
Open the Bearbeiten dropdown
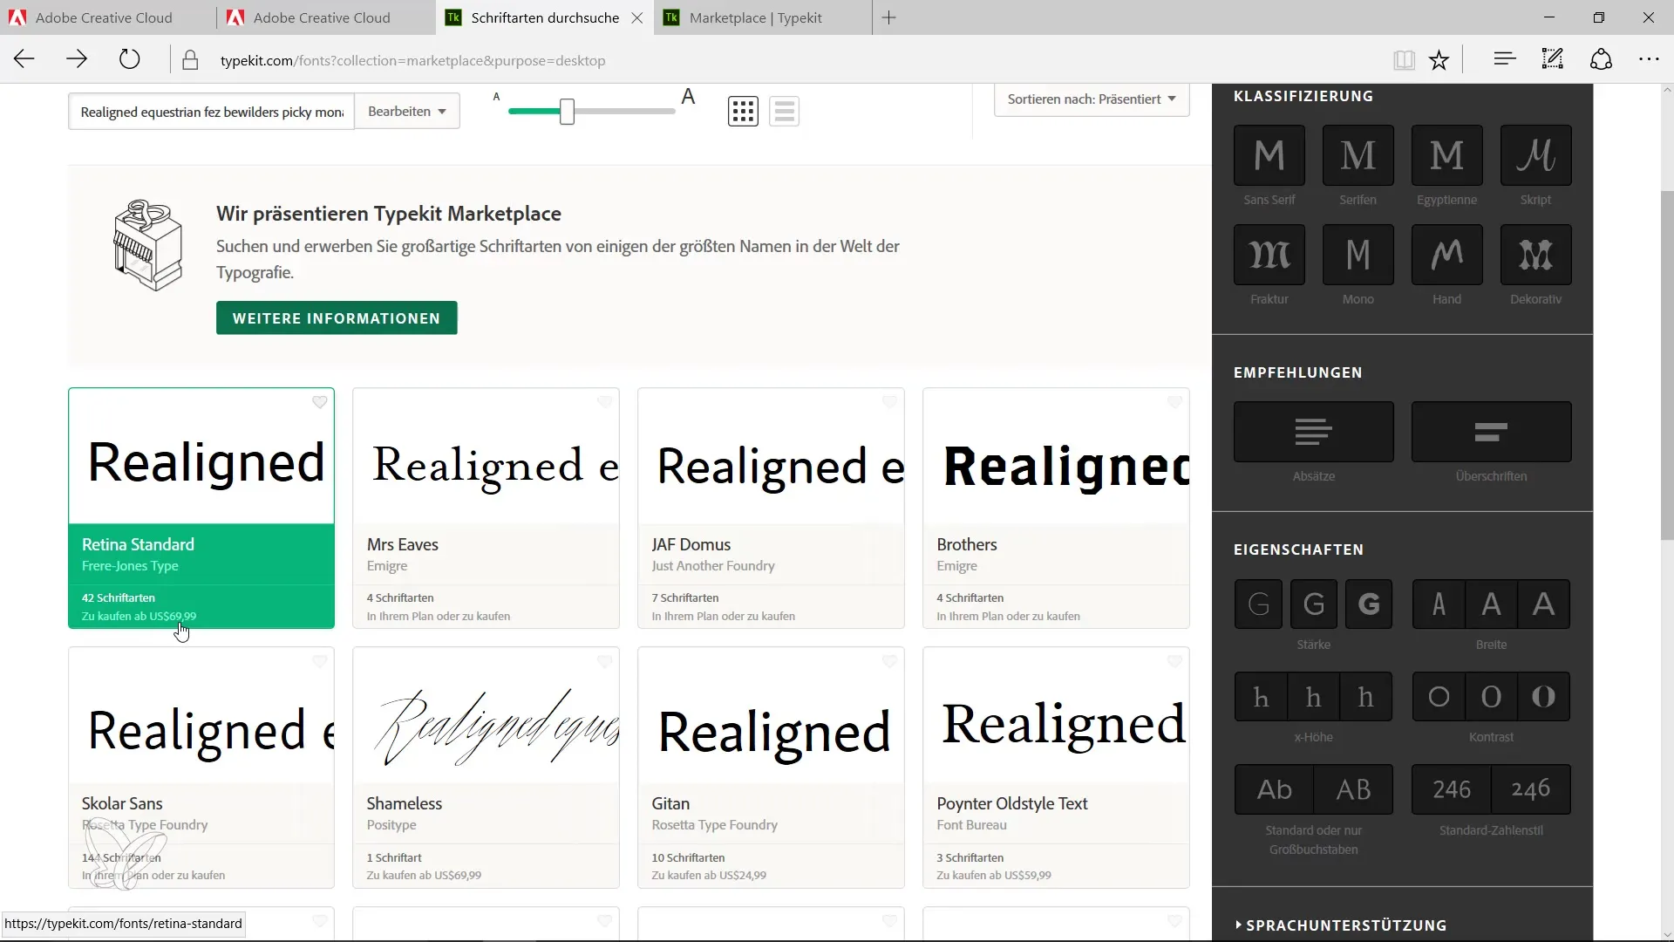(407, 112)
